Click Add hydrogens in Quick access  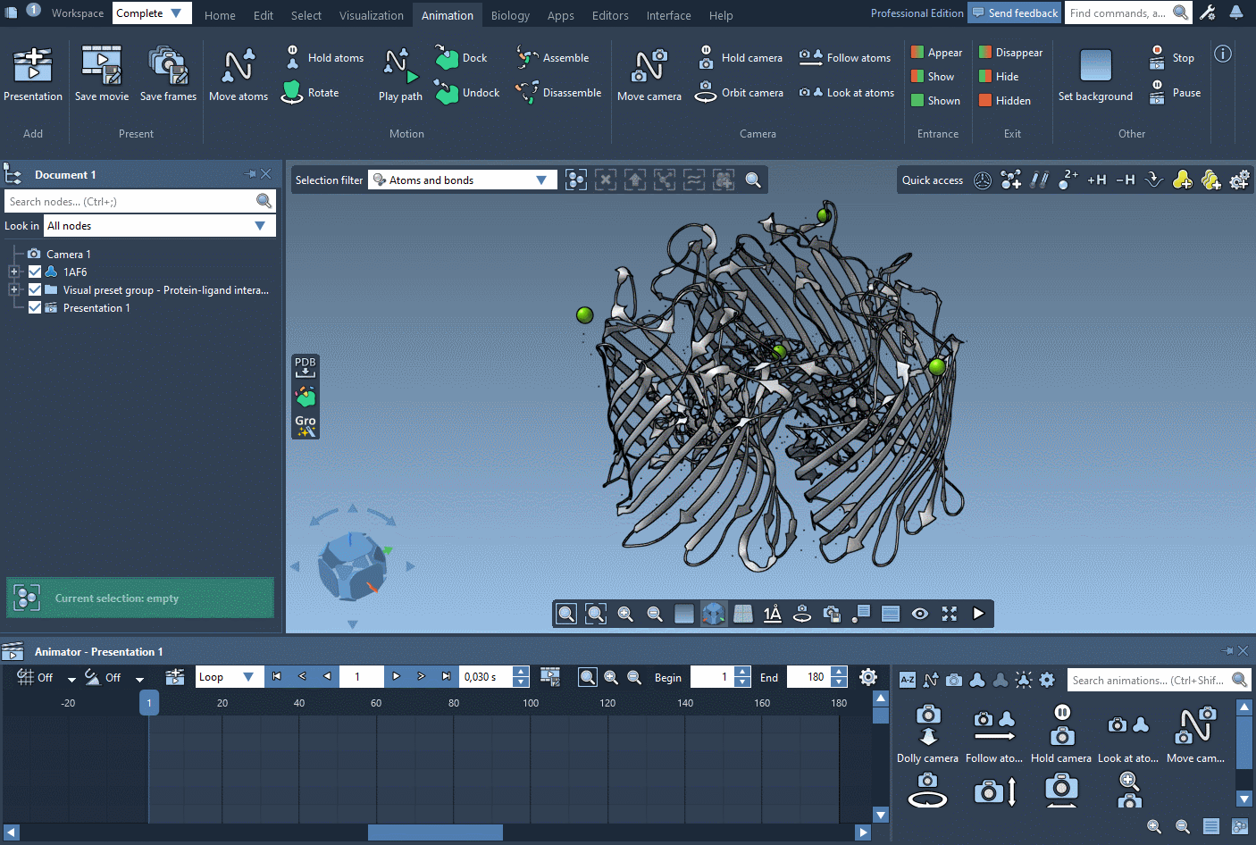click(1096, 180)
